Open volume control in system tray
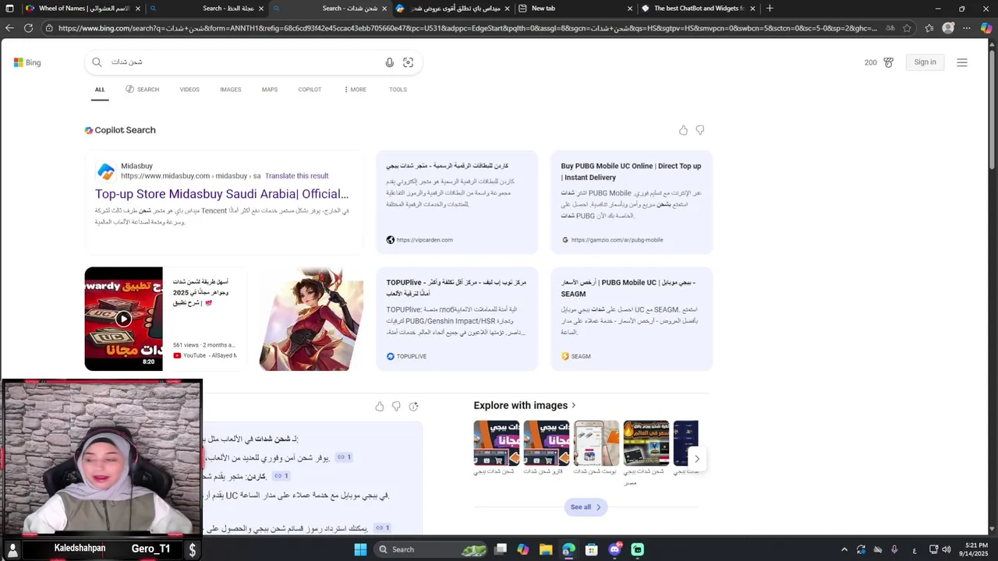This screenshot has height=561, width=998. click(x=947, y=549)
